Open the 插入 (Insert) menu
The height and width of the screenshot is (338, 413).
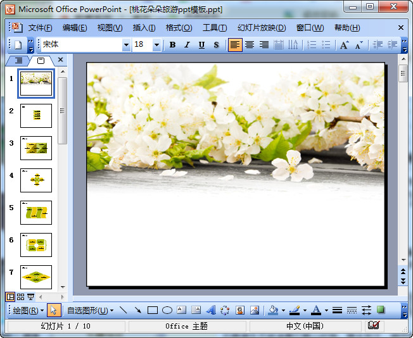144,28
